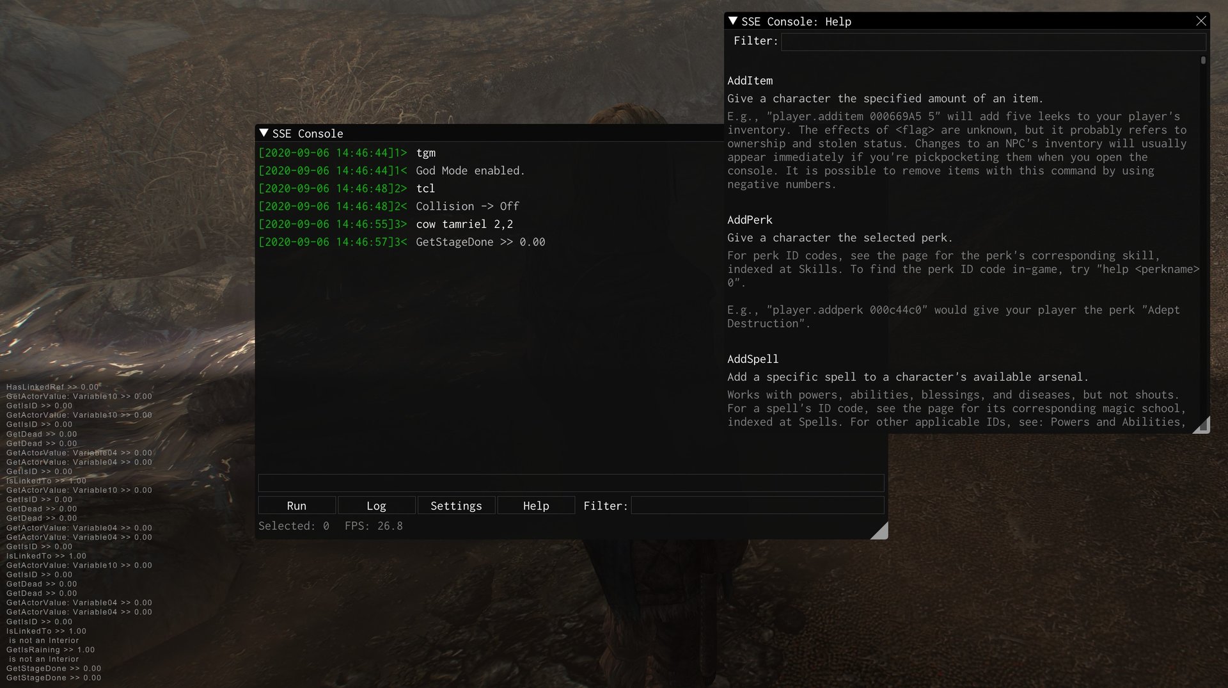Select the "tgm" command log entry
1228x688 pixels.
tap(425, 153)
